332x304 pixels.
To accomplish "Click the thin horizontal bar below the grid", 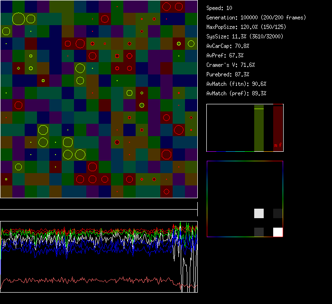I will (x=99, y=209).
